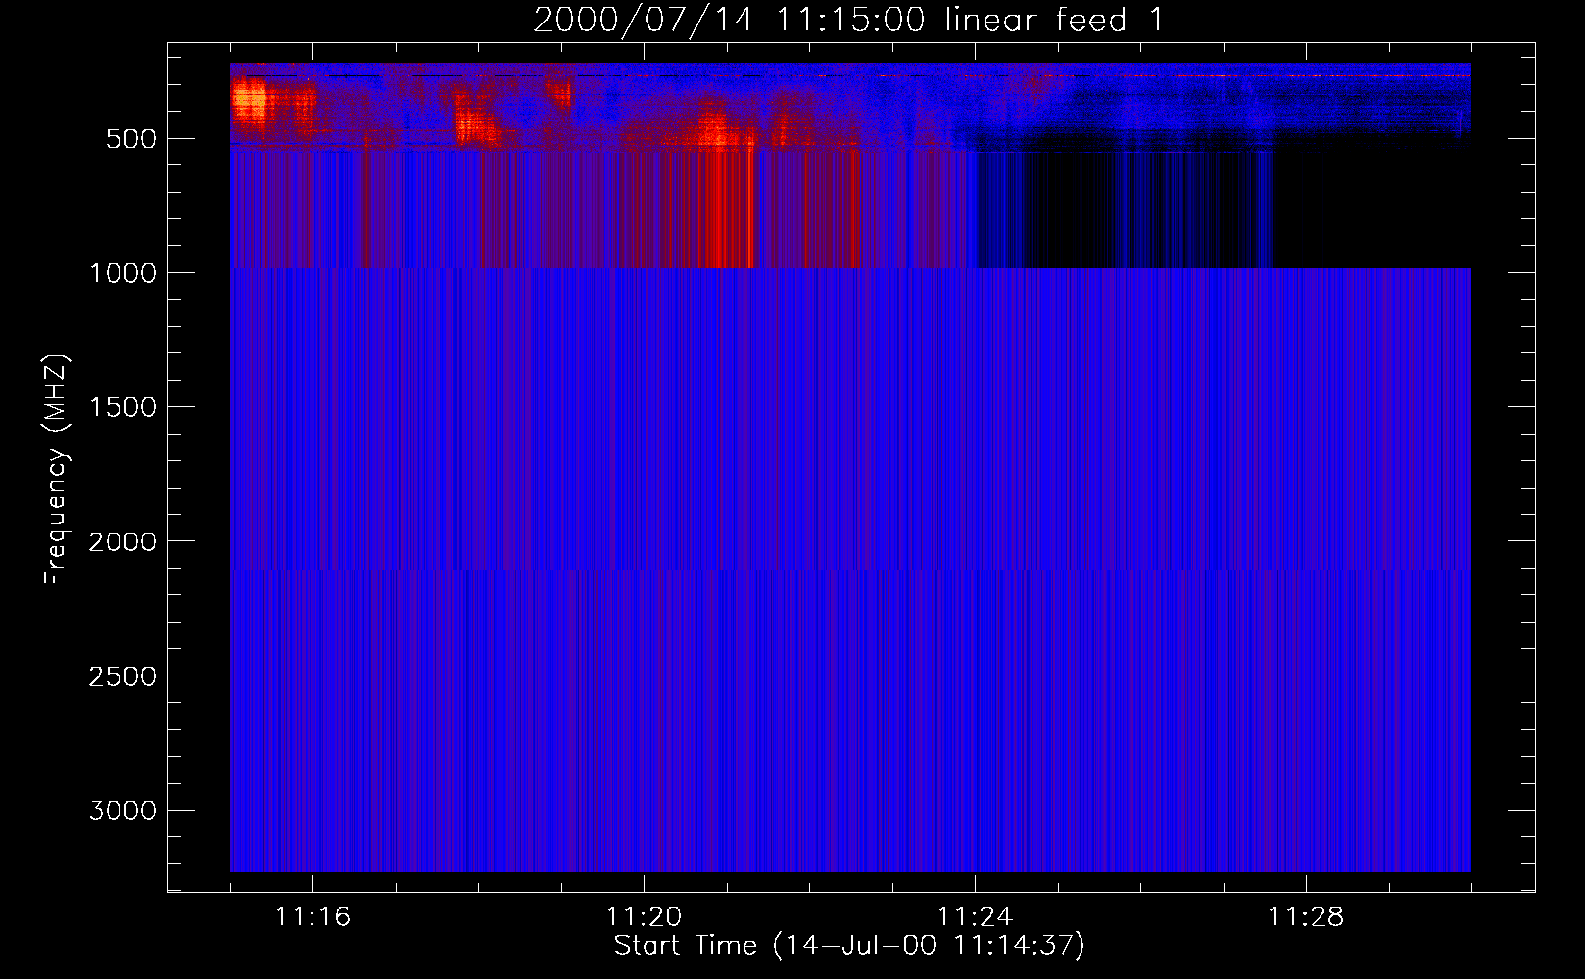Click the 11:16 time tick label

tap(312, 917)
